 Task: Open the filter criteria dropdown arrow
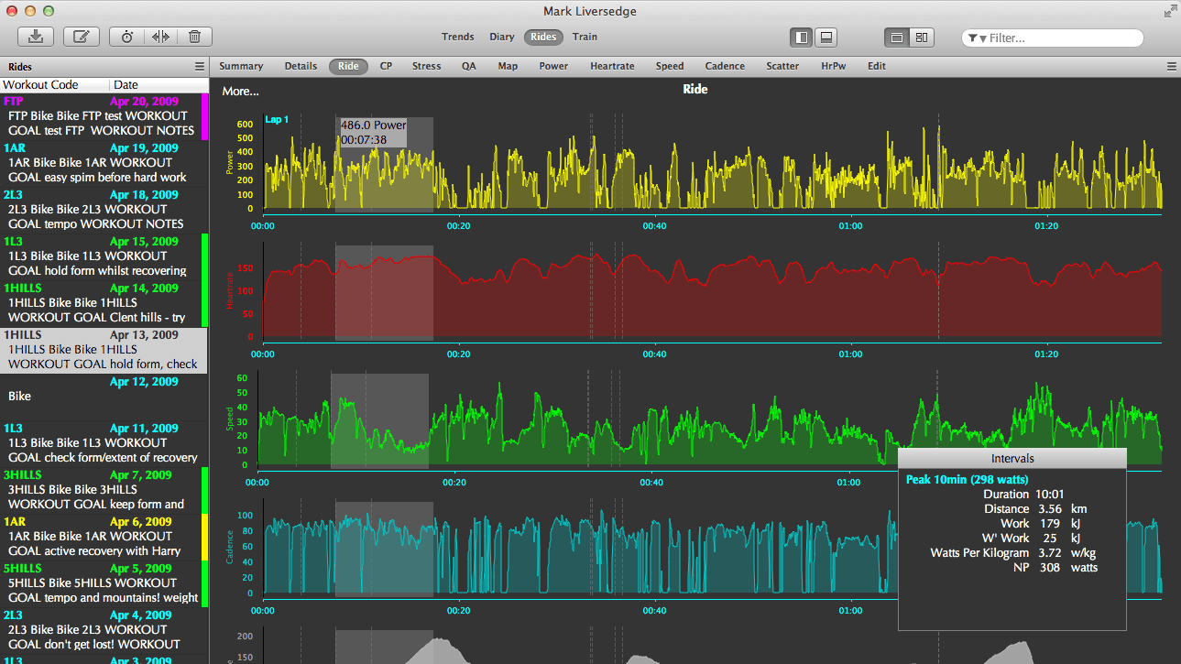[x=982, y=38]
